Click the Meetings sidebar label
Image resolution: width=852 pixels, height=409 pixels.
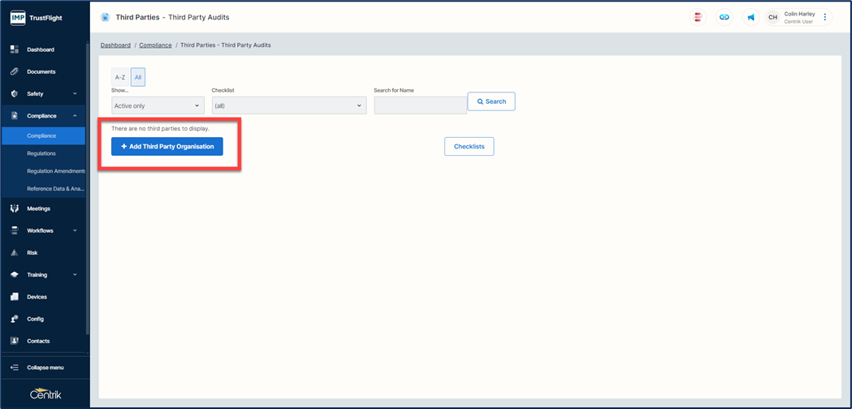tap(38, 209)
